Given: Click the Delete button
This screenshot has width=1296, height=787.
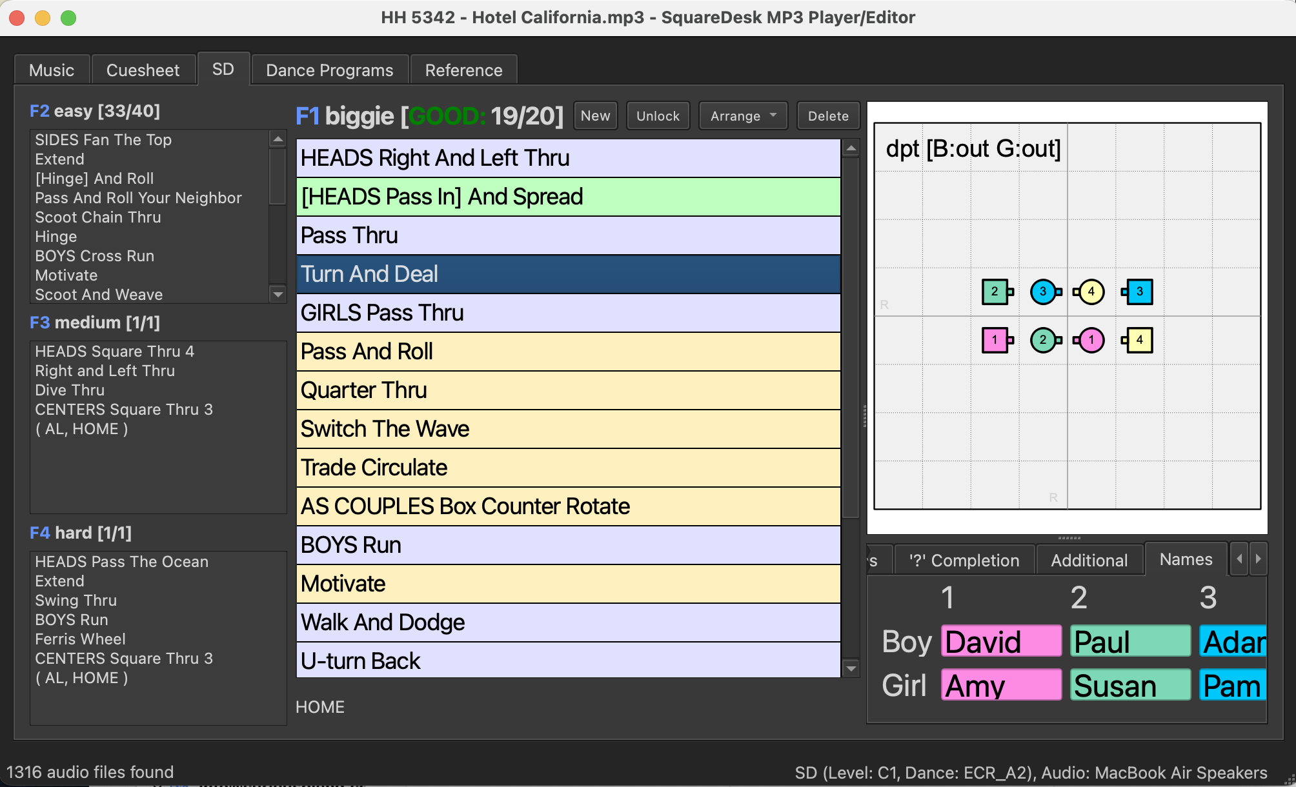Looking at the screenshot, I should click(828, 115).
